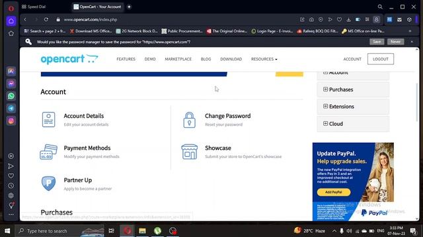Viewport: 423px width, 237px height.
Task: Open Instagram in the Opera sidebar
Action: (11, 120)
